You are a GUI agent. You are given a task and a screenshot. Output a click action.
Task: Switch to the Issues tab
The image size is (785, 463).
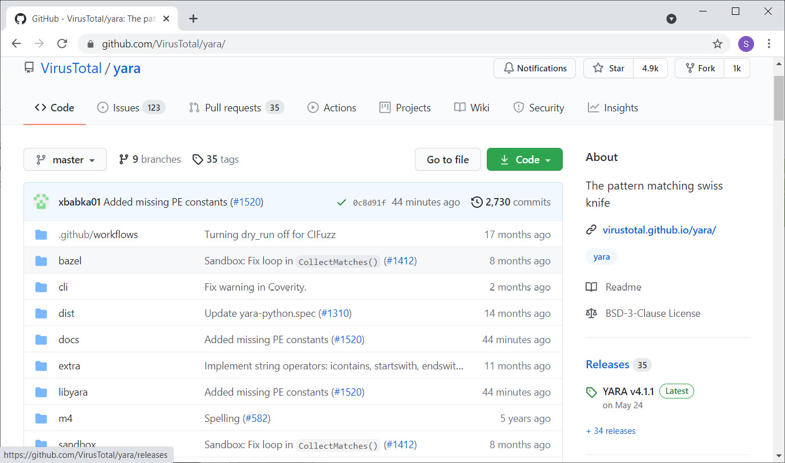coord(131,108)
